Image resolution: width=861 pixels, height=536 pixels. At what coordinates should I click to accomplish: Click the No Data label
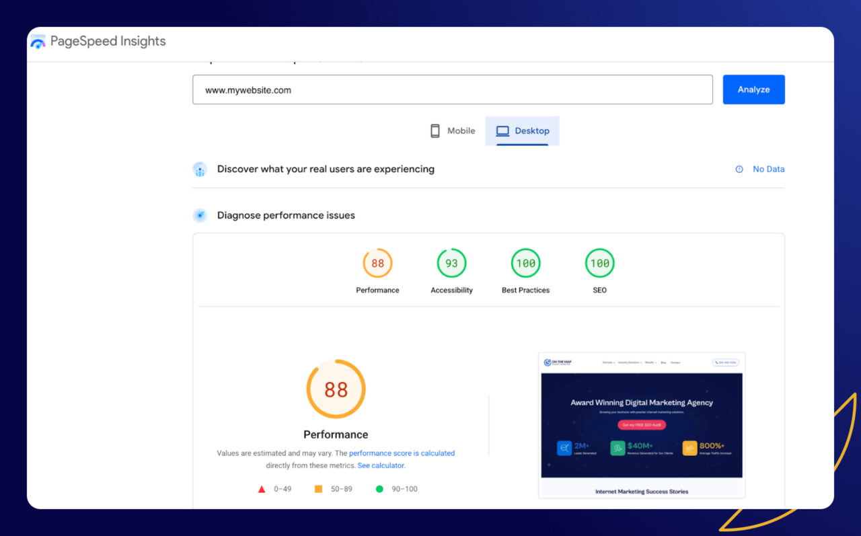pyautogui.click(x=769, y=169)
